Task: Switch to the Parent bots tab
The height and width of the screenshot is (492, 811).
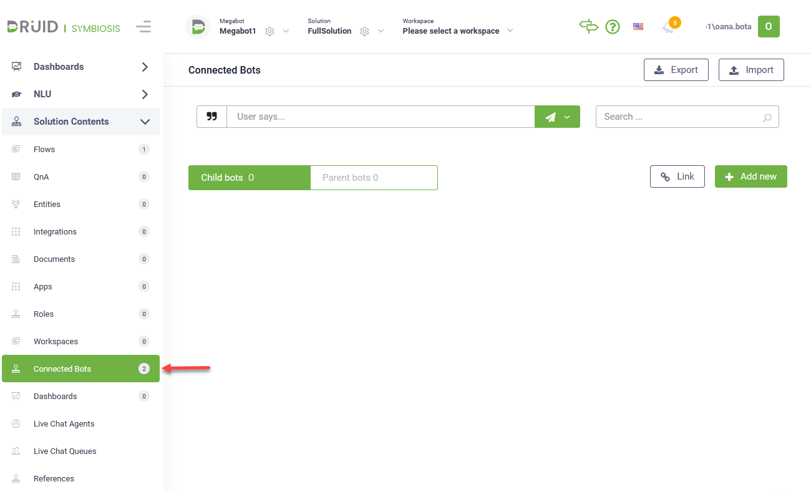Action: point(374,178)
